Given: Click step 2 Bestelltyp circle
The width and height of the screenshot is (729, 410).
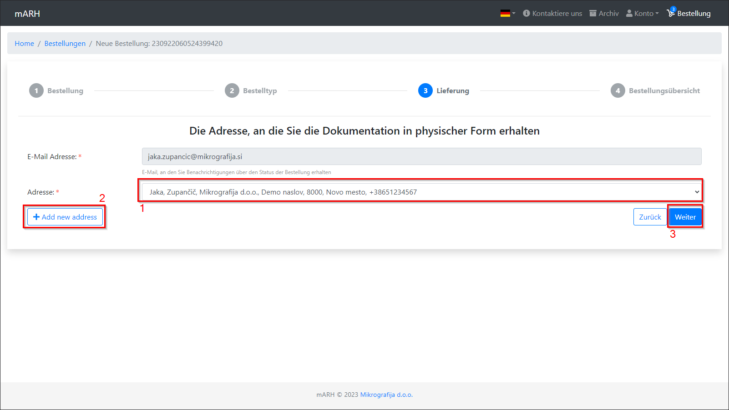Looking at the screenshot, I should click(x=232, y=90).
